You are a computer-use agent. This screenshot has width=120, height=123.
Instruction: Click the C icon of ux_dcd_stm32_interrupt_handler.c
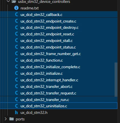click(17, 80)
